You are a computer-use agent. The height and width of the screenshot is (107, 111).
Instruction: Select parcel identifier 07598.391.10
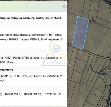[33, 94]
